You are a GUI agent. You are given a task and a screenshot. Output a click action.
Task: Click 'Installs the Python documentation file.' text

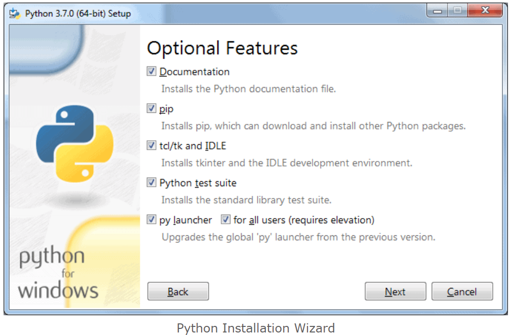249,89
